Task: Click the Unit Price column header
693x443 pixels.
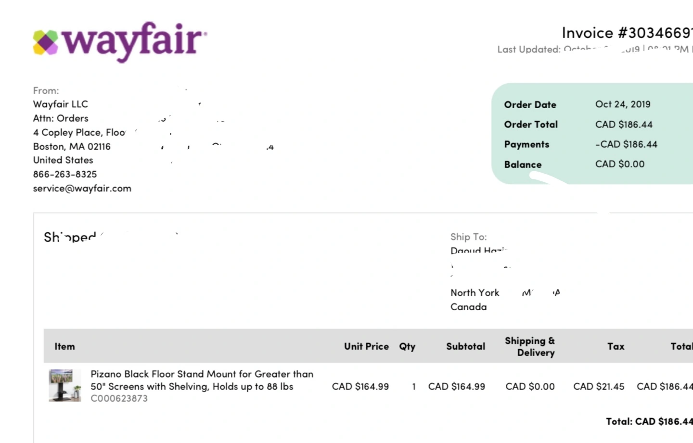Action: (x=366, y=346)
